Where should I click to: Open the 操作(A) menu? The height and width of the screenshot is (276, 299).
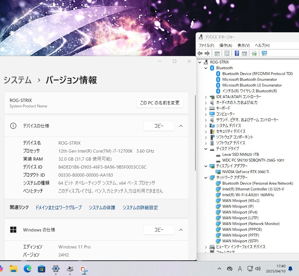coord(226,45)
